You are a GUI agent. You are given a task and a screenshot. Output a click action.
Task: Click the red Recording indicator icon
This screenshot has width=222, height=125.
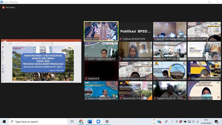coord(3,7)
